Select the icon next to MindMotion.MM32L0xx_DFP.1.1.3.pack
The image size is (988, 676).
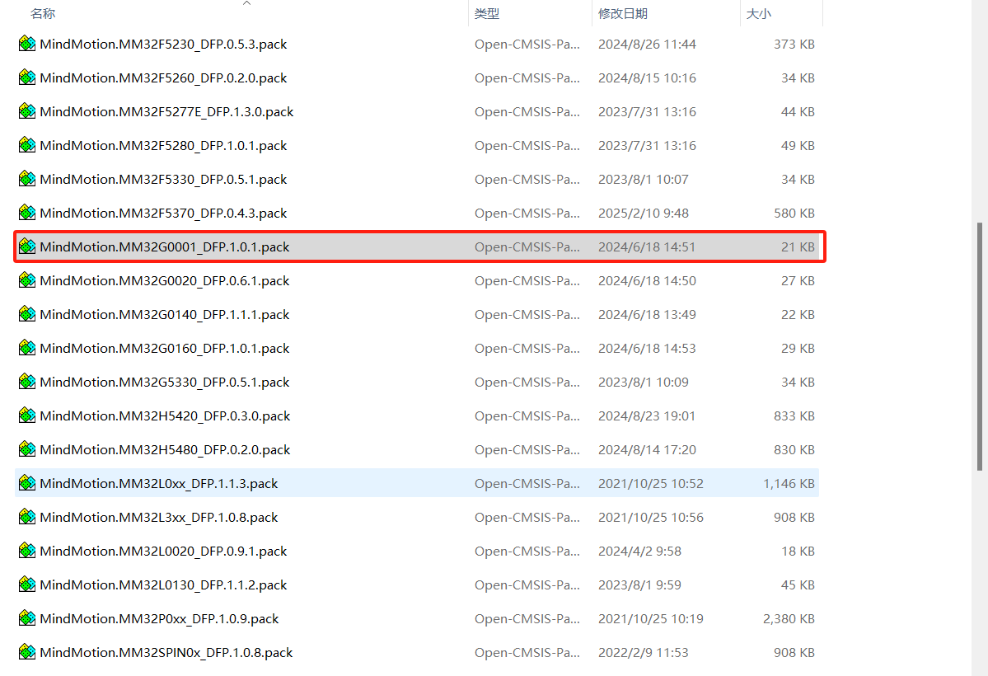click(x=27, y=483)
